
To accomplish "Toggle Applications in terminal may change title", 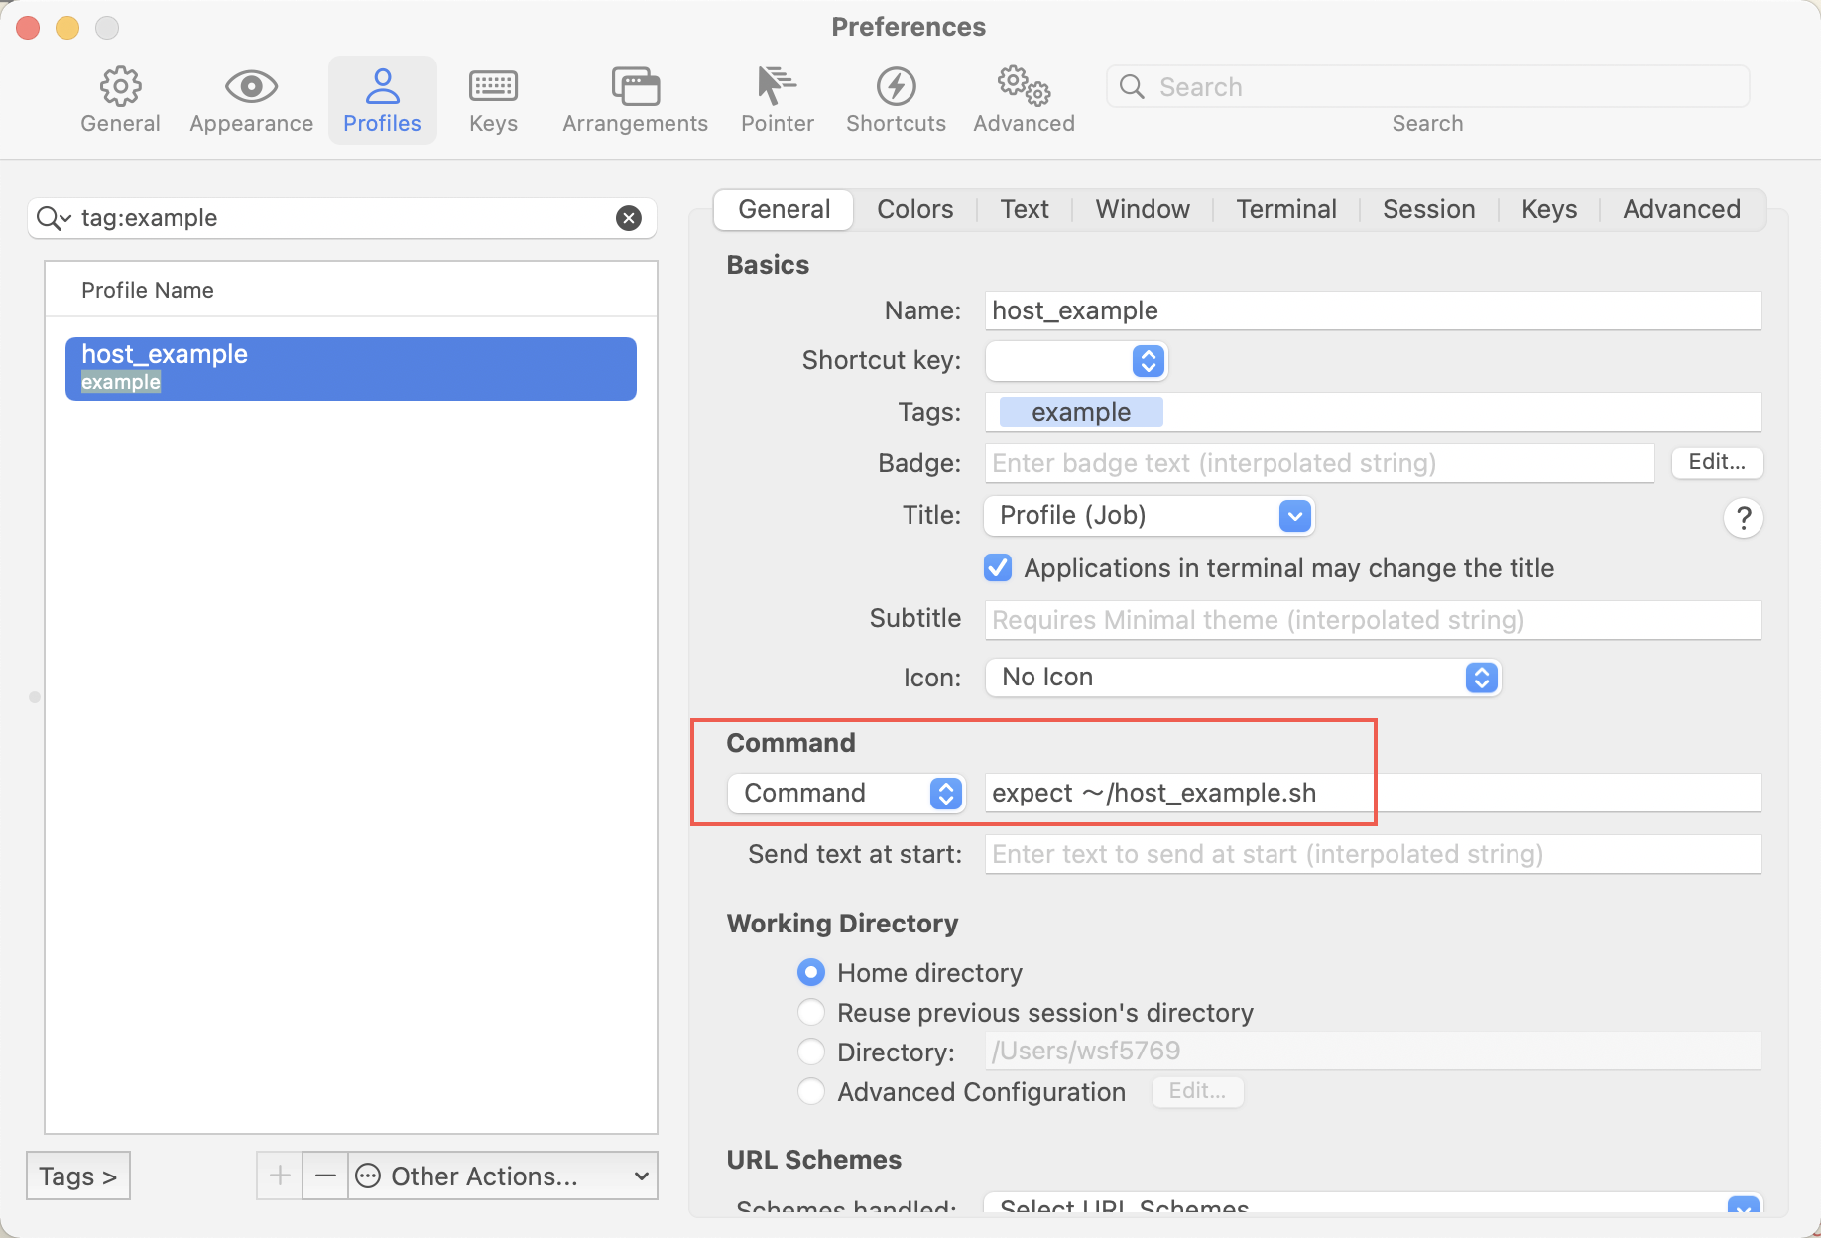I will [x=998, y=568].
